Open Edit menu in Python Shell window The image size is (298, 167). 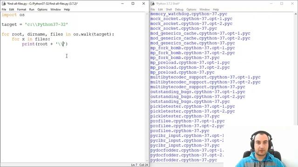point(160,9)
